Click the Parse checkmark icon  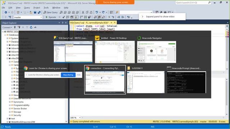tap(64, 17)
